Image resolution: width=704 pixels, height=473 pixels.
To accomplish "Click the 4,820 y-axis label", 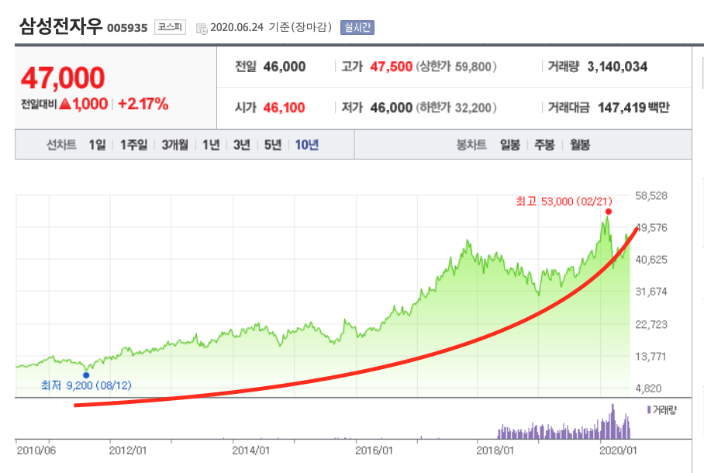I will click(x=649, y=388).
